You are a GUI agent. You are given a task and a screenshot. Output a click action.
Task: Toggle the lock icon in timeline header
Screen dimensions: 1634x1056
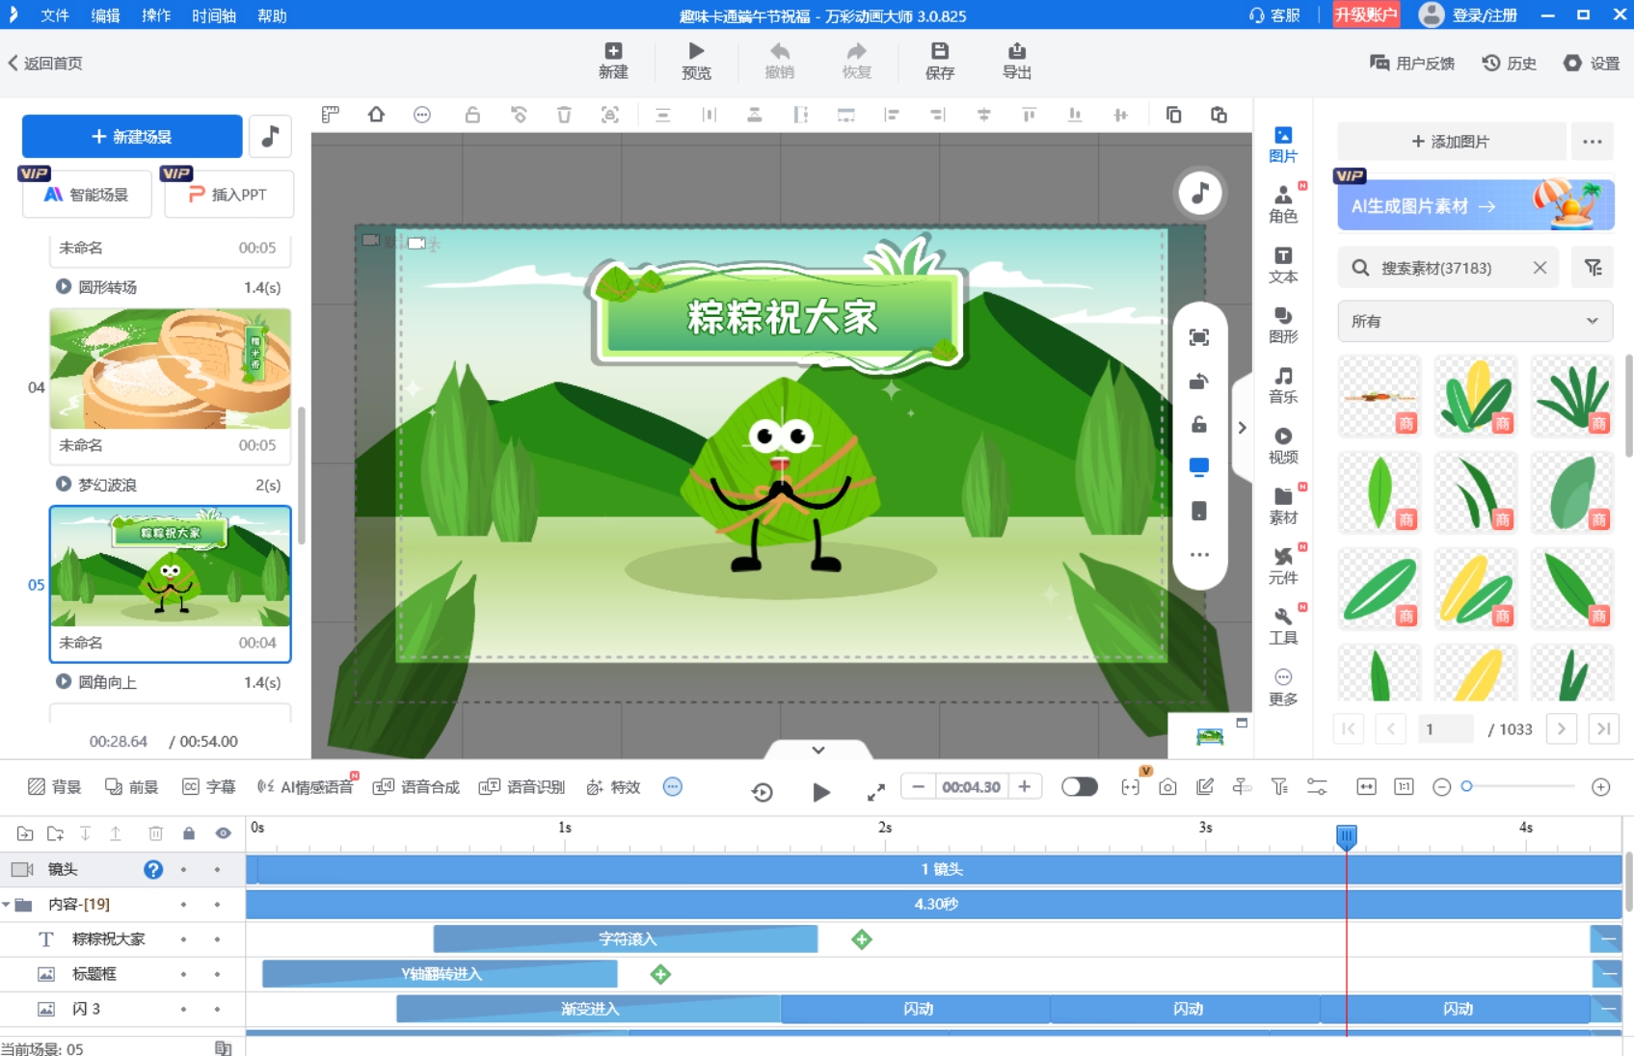[189, 833]
